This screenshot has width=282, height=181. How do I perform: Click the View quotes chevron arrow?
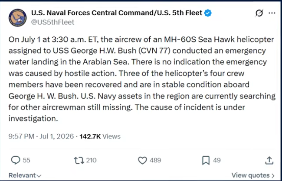point(273,175)
